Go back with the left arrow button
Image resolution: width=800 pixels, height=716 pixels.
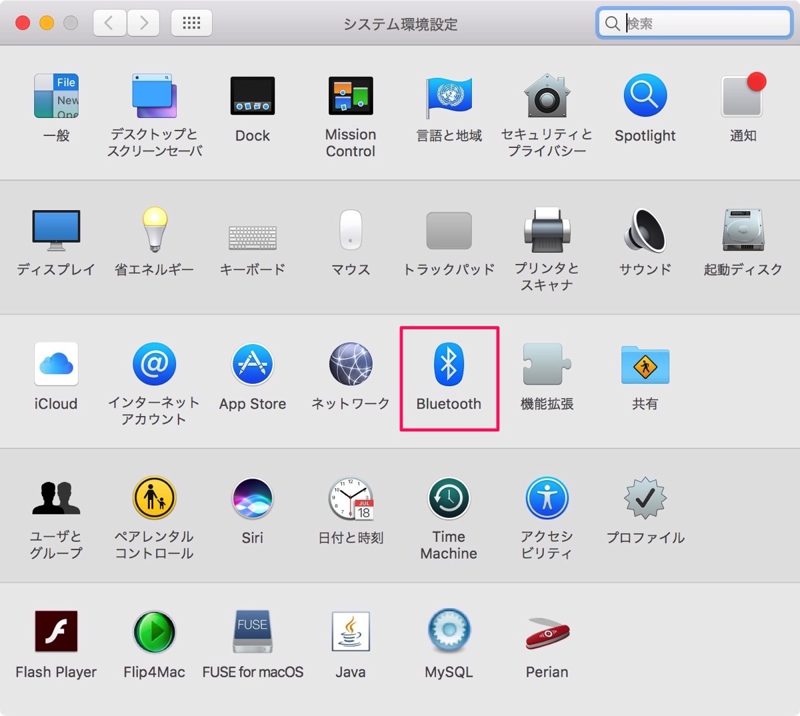tap(109, 23)
